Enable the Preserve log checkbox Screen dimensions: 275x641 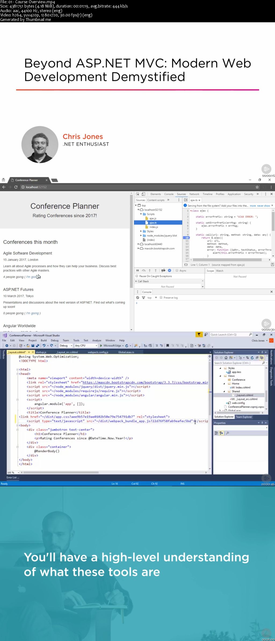point(161,298)
